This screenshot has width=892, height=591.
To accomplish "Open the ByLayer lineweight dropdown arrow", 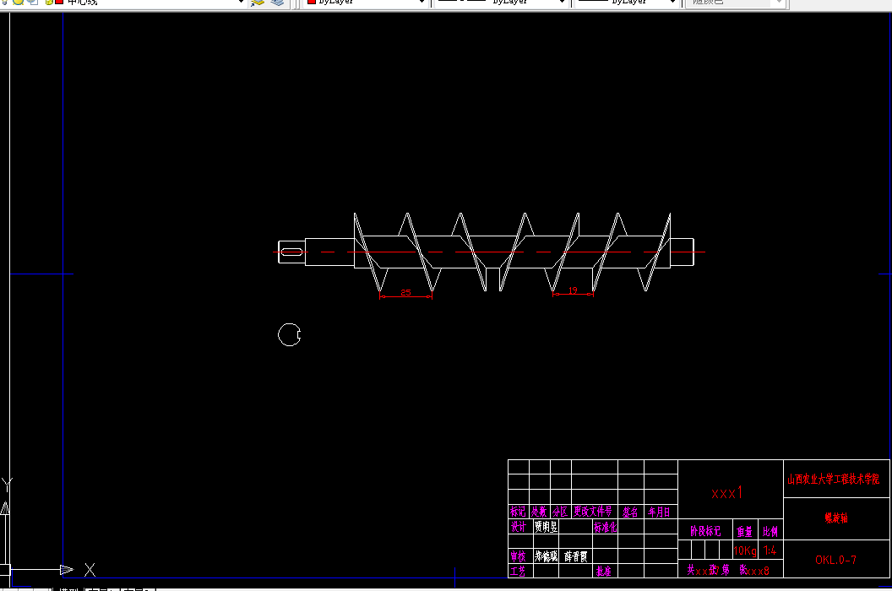I will 673,3.
